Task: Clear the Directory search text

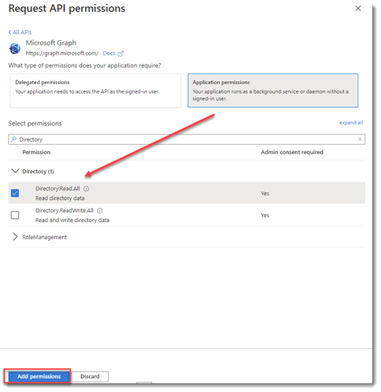Action: (x=360, y=139)
